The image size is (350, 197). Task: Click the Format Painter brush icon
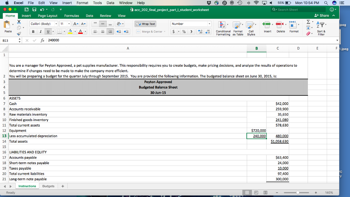point(19,34)
